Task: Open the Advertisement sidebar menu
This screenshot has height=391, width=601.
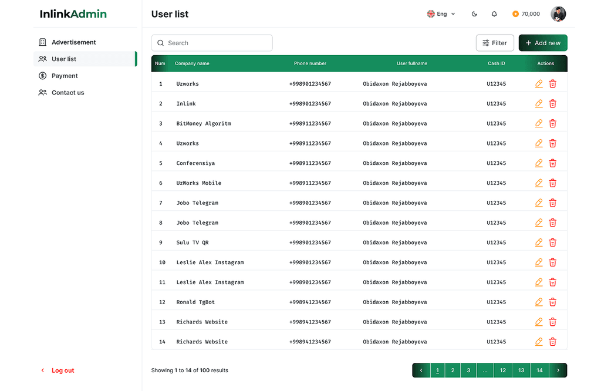Action: click(x=73, y=42)
